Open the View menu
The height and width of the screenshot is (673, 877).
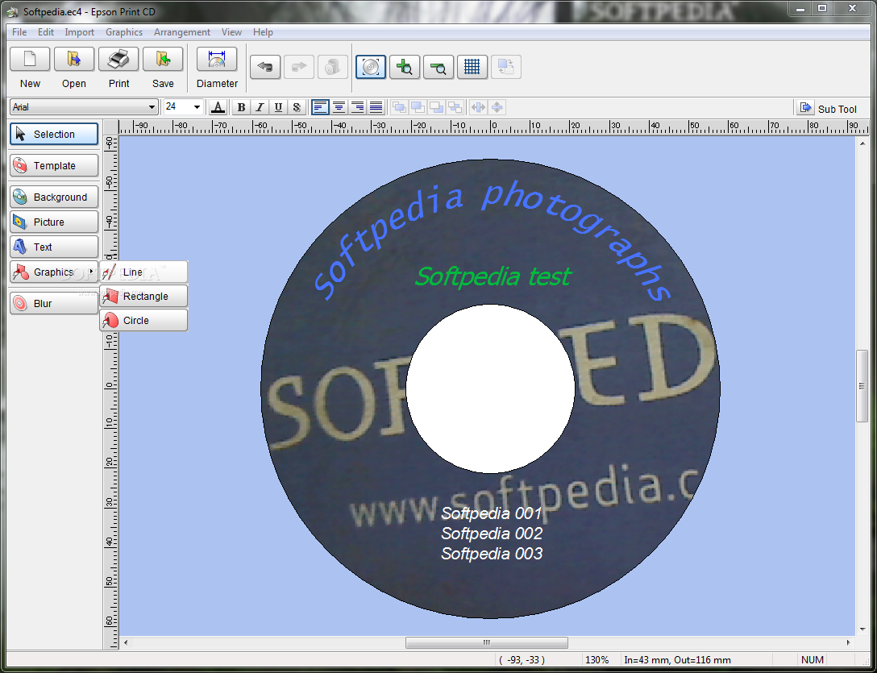tap(231, 32)
